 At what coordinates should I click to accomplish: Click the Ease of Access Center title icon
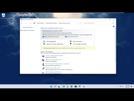tap(21, 20)
